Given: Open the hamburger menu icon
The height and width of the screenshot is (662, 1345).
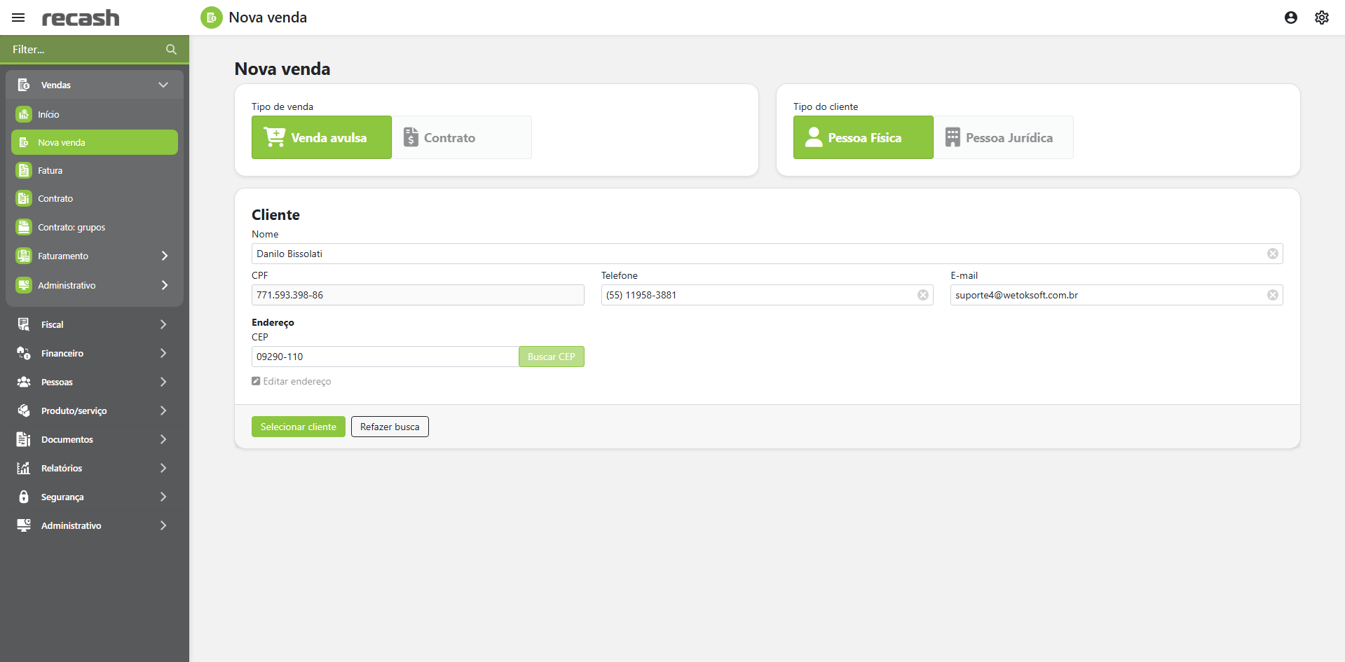Looking at the screenshot, I should [x=18, y=18].
